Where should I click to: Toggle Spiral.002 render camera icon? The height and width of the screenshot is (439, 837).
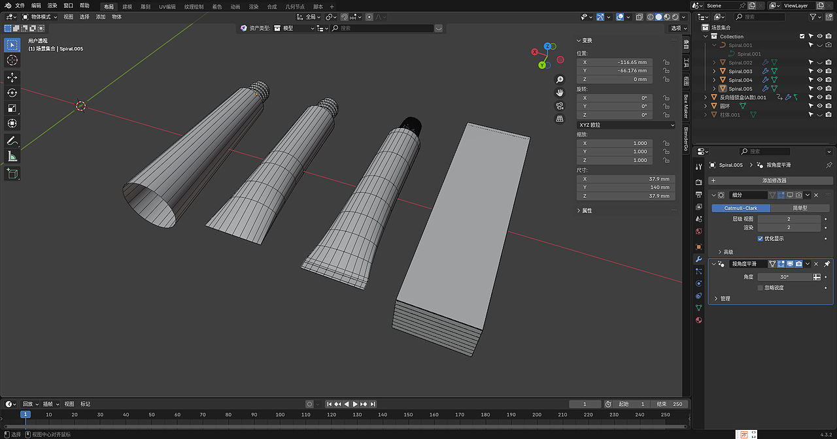[828, 63]
